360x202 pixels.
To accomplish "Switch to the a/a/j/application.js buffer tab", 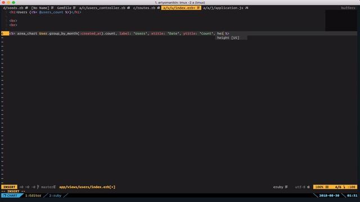I will (223, 8).
